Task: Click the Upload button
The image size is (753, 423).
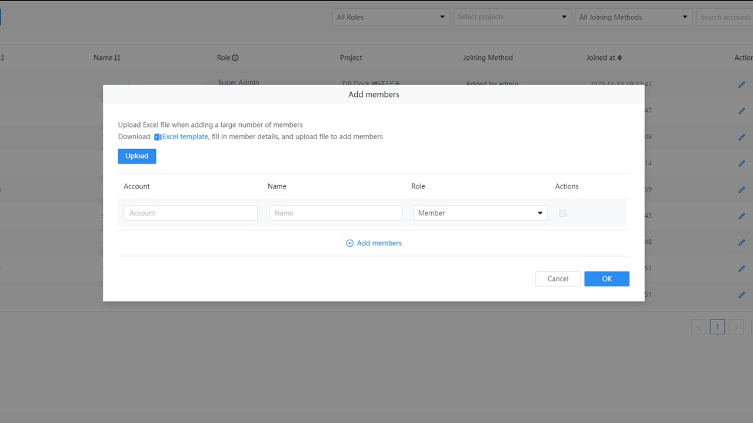Action: [136, 156]
